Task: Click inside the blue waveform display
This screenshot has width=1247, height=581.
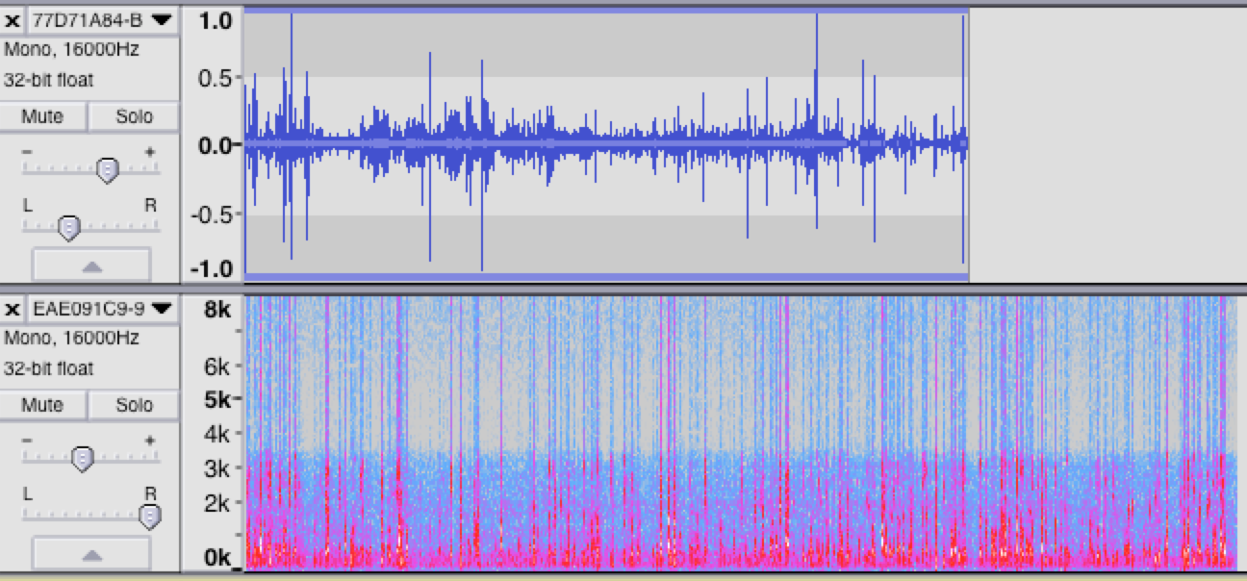Action: click(606, 144)
